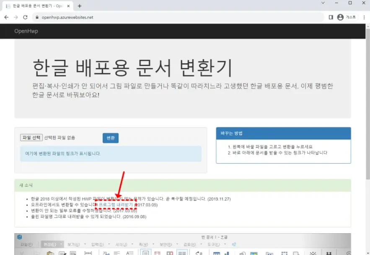The width and height of the screenshot is (370, 255).
Task: Click the 한글 배포용 문서 변환기 heading
Action: coord(132,68)
